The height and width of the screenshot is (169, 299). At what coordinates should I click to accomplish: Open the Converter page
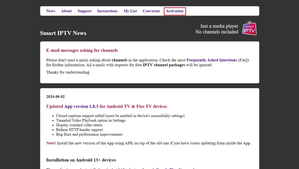coord(151,11)
